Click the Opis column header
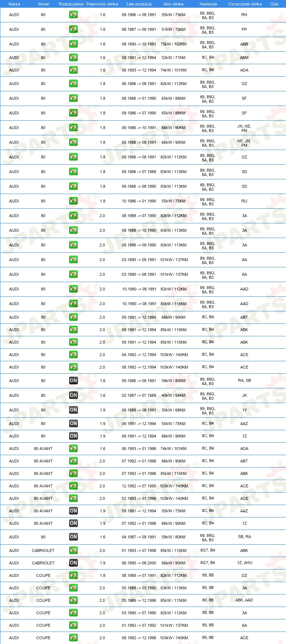 pyautogui.click(x=274, y=4)
